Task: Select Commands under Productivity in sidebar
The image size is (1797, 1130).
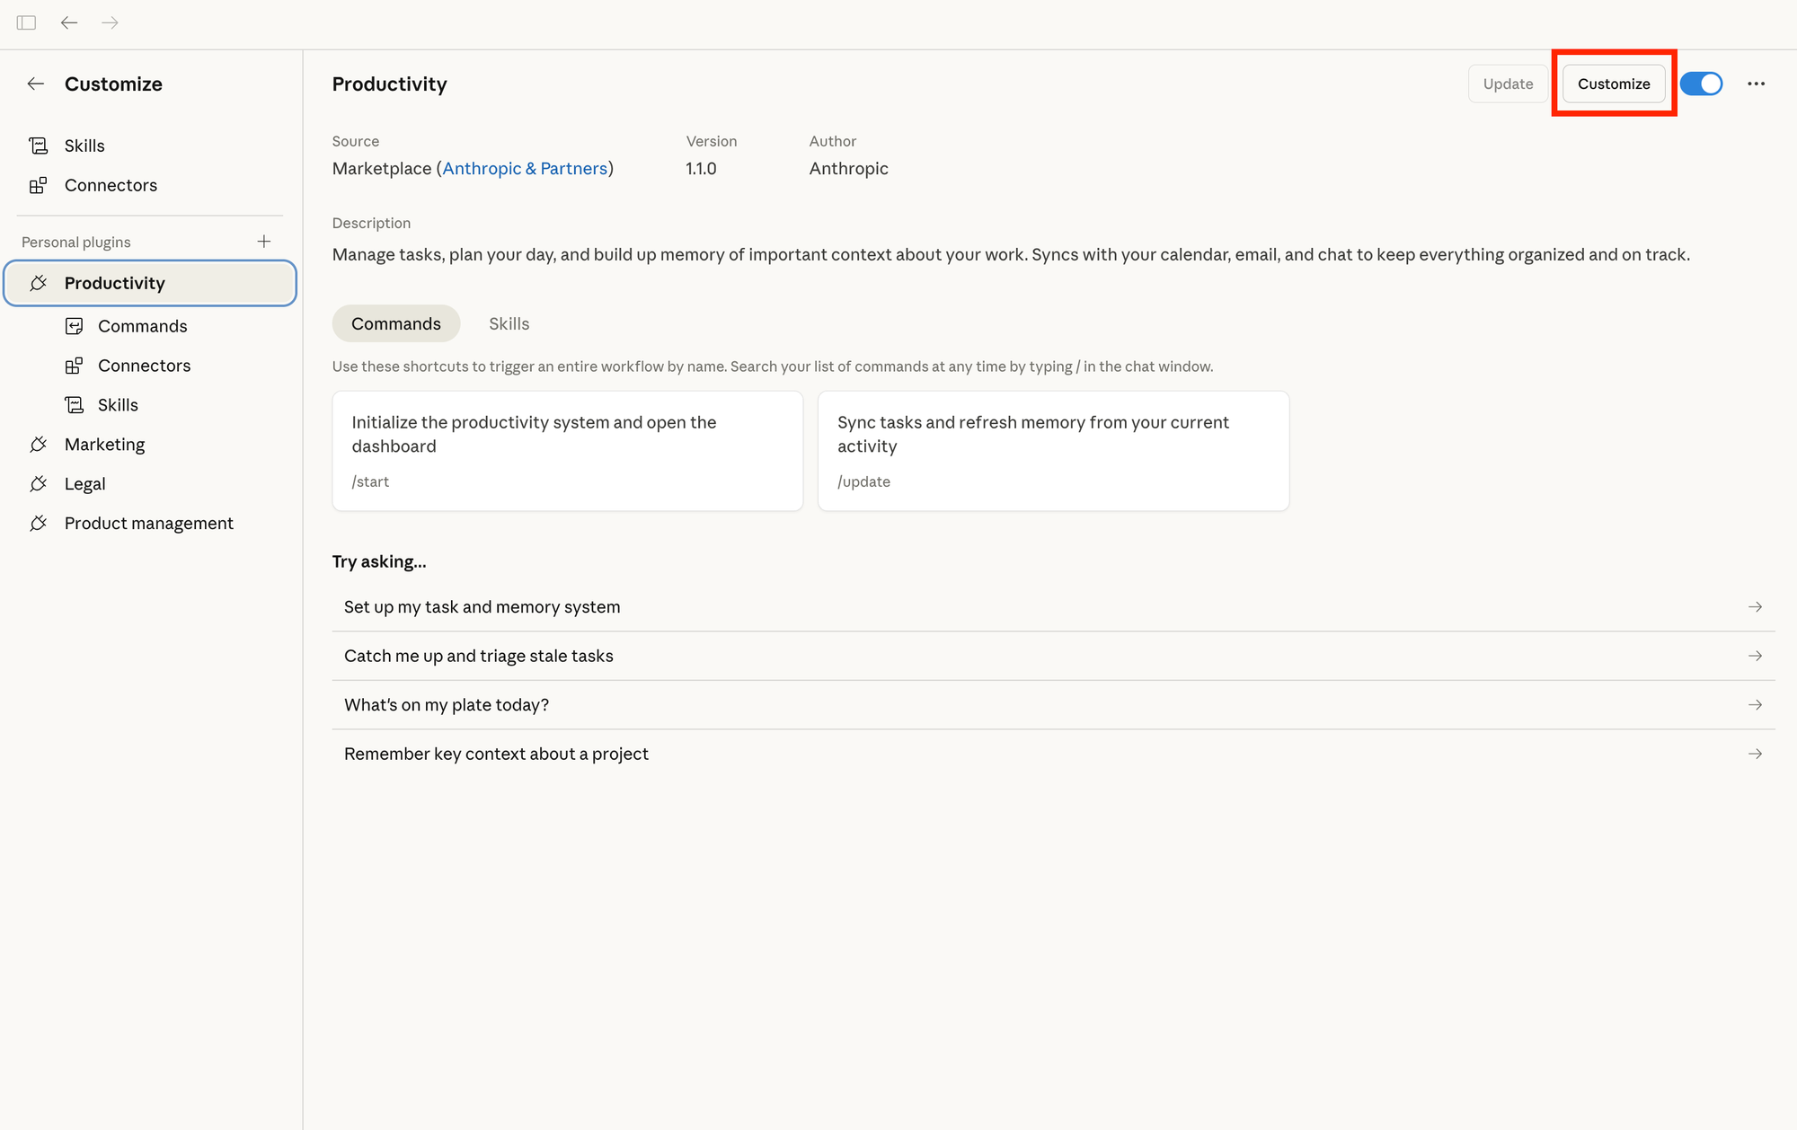Action: click(142, 326)
